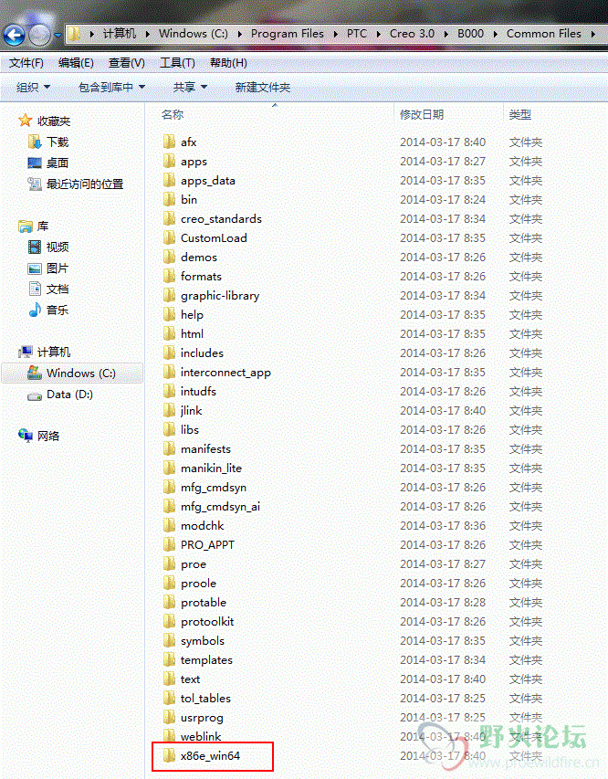Select 网络 network icon in sidebar
The width and height of the screenshot is (608, 779).
26,436
